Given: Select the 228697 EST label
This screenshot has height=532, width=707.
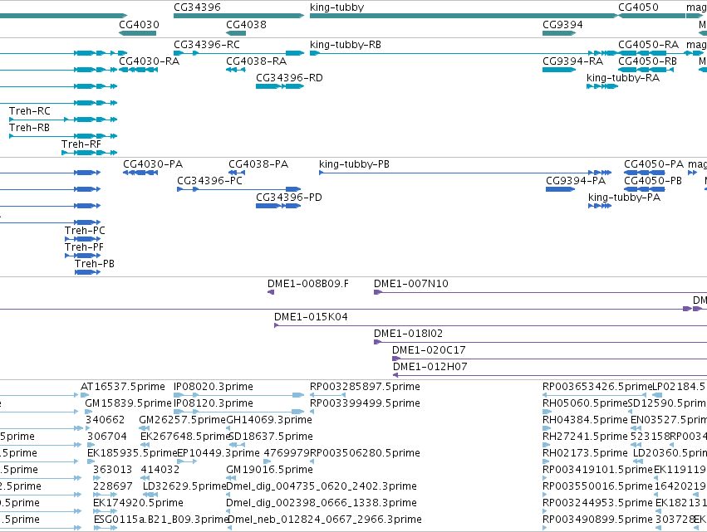Looking at the screenshot, I should click(x=113, y=487).
